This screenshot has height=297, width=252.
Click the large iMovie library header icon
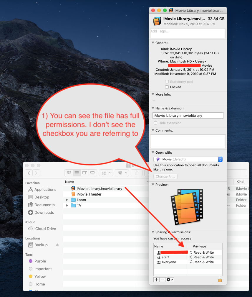157,21
